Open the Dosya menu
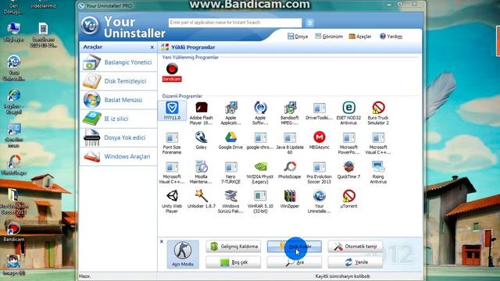Viewport: 500px width, 281px height. point(298,37)
